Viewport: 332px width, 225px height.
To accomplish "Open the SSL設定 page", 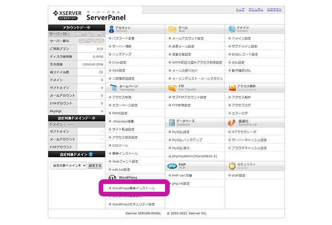I will (237, 62).
